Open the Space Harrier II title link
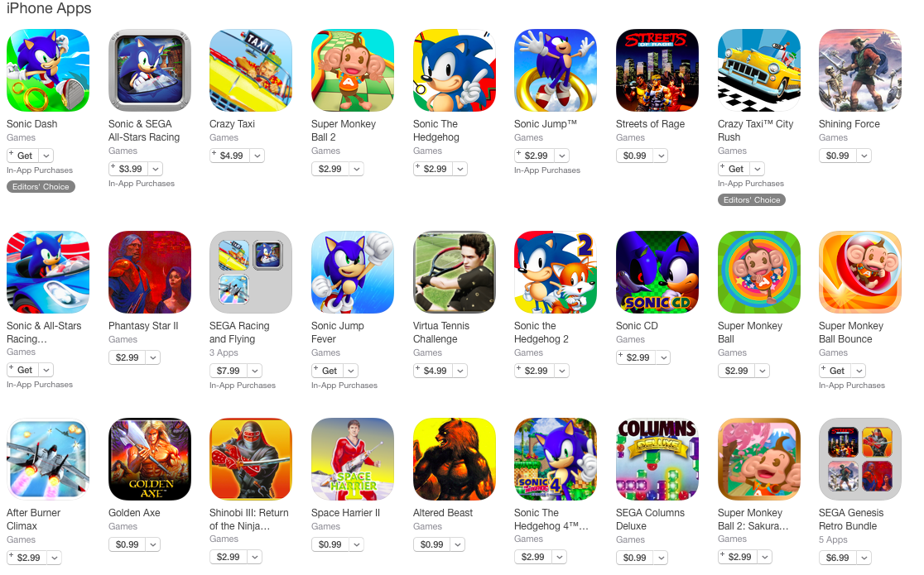Image resolution: width=924 pixels, height=575 pixels. coord(345,513)
